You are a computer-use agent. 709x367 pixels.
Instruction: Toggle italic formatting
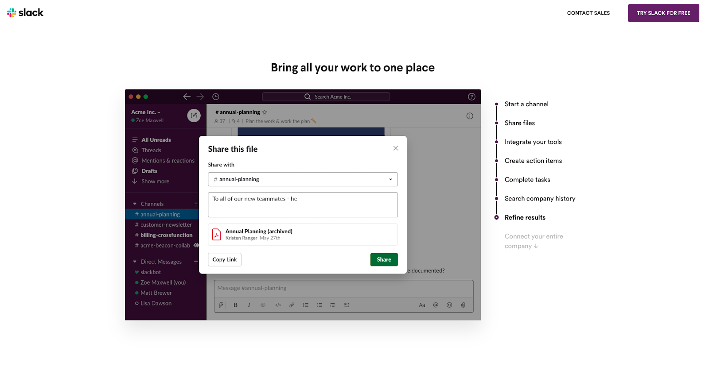(x=249, y=305)
